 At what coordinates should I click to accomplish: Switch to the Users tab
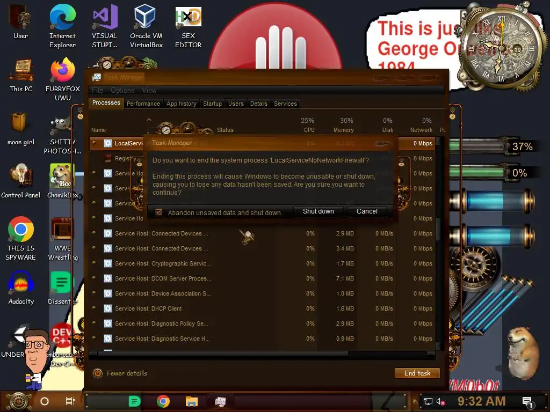236,104
